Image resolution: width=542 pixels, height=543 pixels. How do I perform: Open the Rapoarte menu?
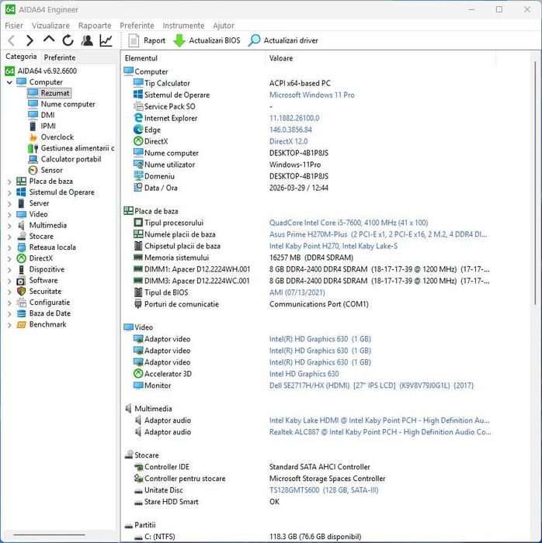[95, 26]
